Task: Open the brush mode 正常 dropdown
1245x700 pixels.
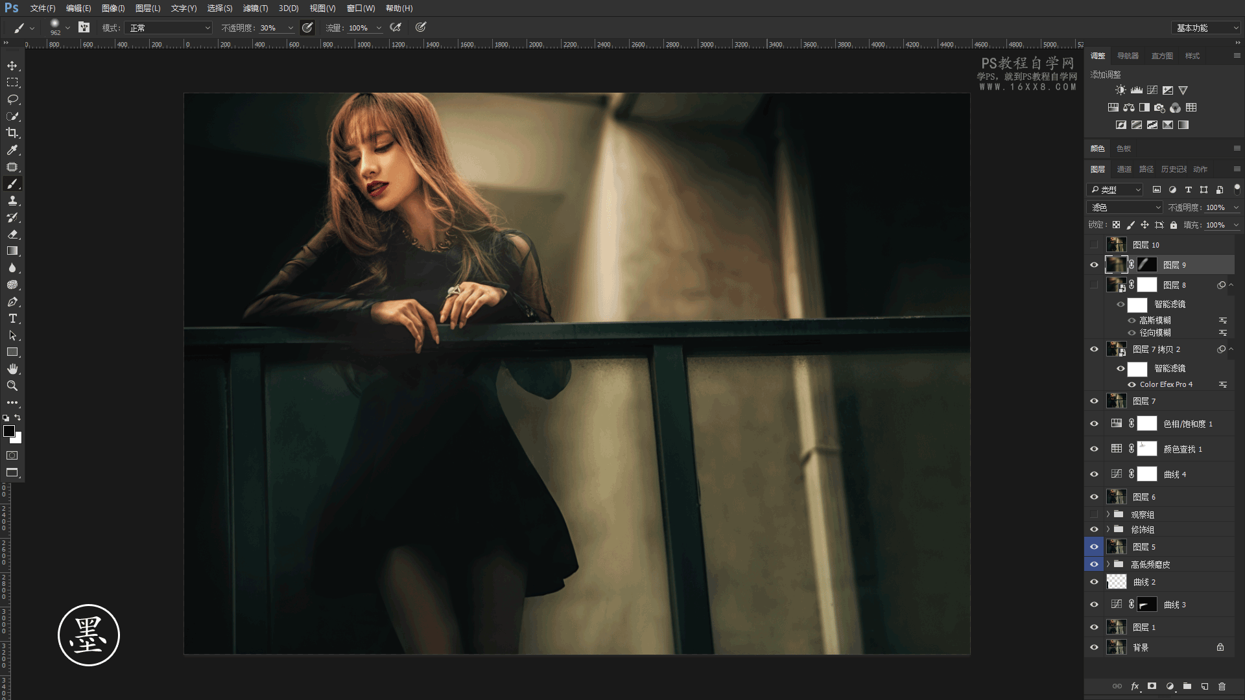Action: (169, 28)
